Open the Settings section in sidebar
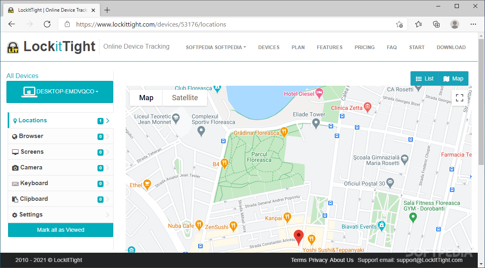This screenshot has width=485, height=268. pyautogui.click(x=60, y=214)
